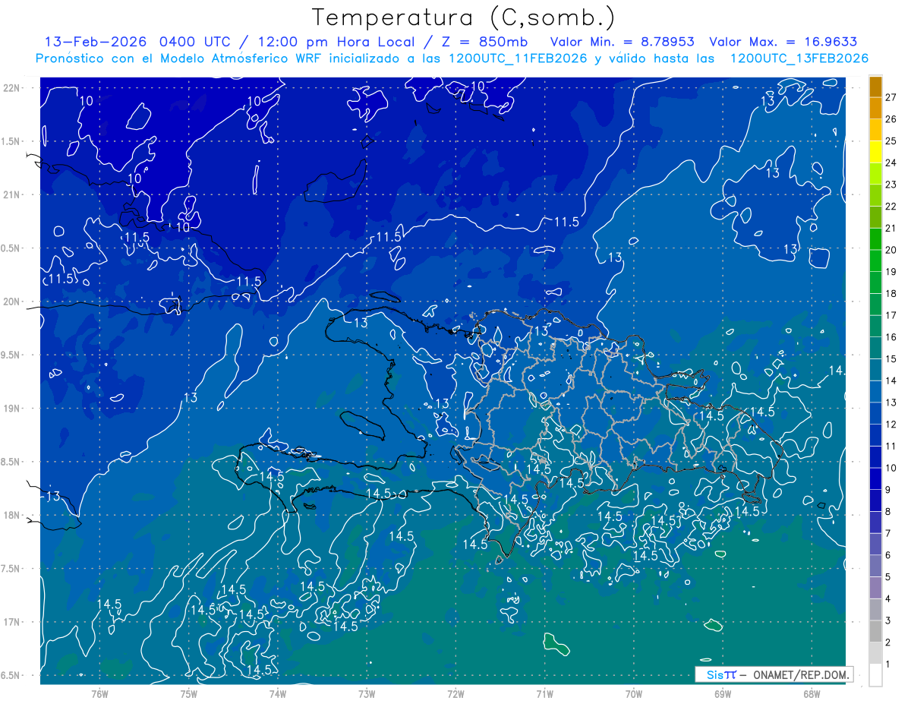Click colorbar label "9"
Screen dimensions: 911x704
coord(888,490)
